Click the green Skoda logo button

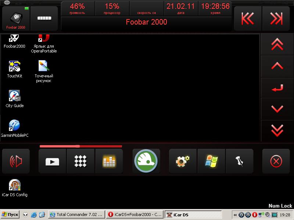coord(146,161)
